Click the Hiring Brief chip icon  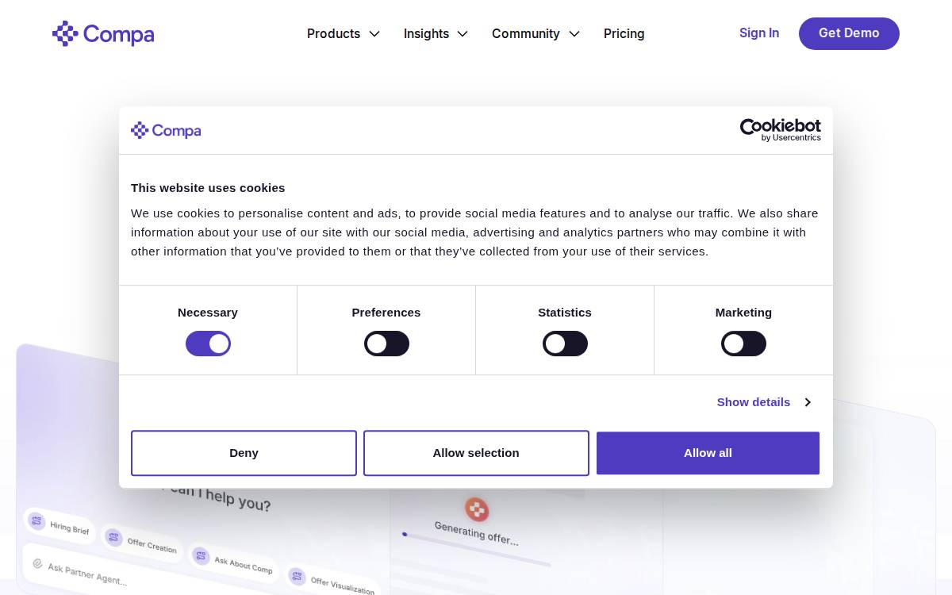point(36,520)
